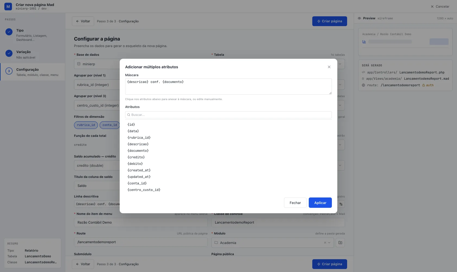Close the Adicionar múltiplos atributos dialog
457x272 pixels.
tap(329, 67)
